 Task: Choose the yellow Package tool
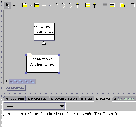[24, 5]
